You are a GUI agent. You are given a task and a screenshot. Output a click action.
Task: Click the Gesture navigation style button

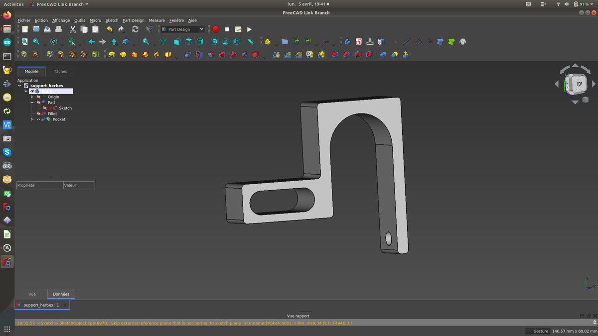tap(537, 331)
